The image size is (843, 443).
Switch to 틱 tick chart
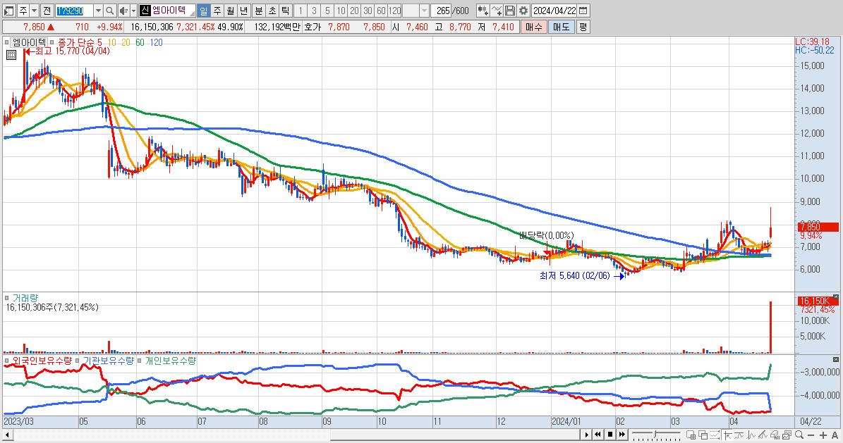pyautogui.click(x=286, y=11)
